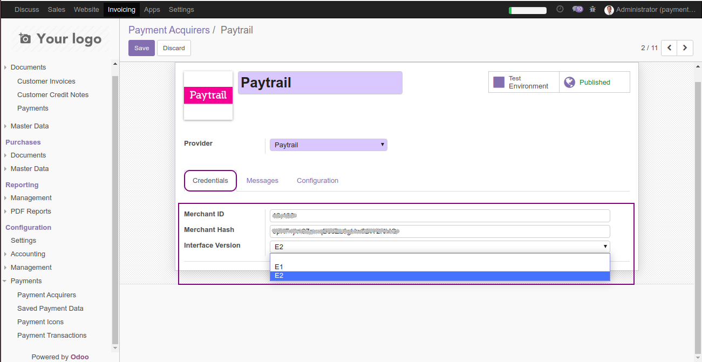Screen dimensions: 702x362
Task: Go to the next record arrow
Action: 685,48
